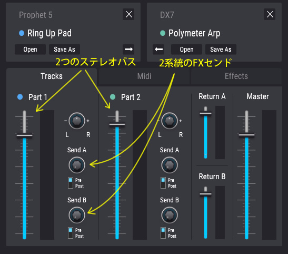Toggle Part 1 Send A Pre/Post switch
The width and height of the screenshot is (288, 254).
(71, 183)
